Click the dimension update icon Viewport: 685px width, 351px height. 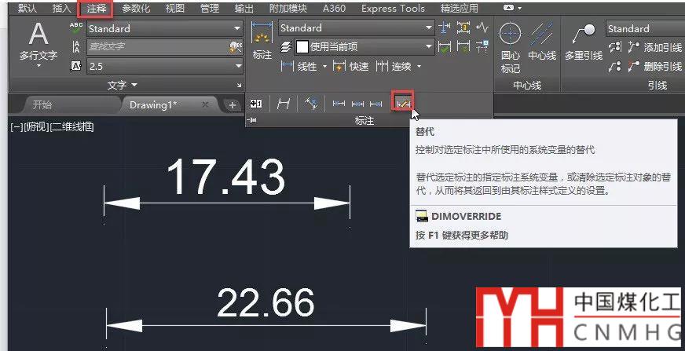coord(463,46)
